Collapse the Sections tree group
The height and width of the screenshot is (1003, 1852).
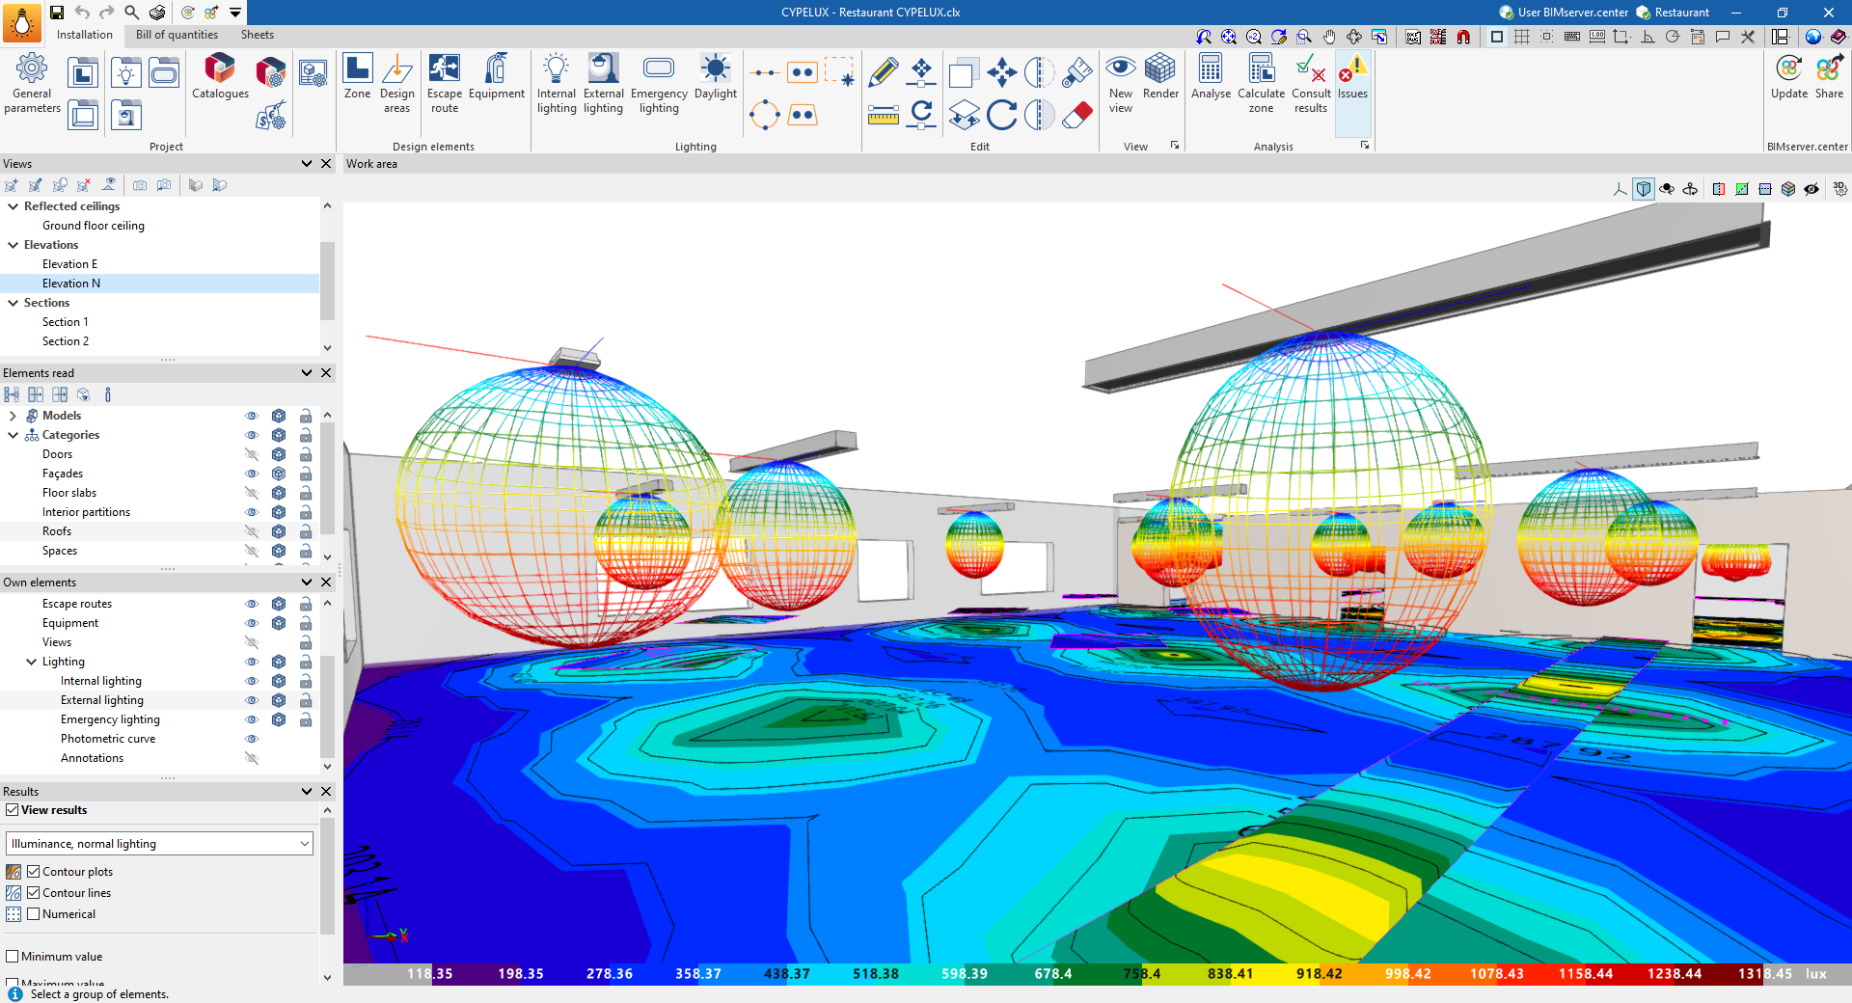pyautogui.click(x=14, y=303)
